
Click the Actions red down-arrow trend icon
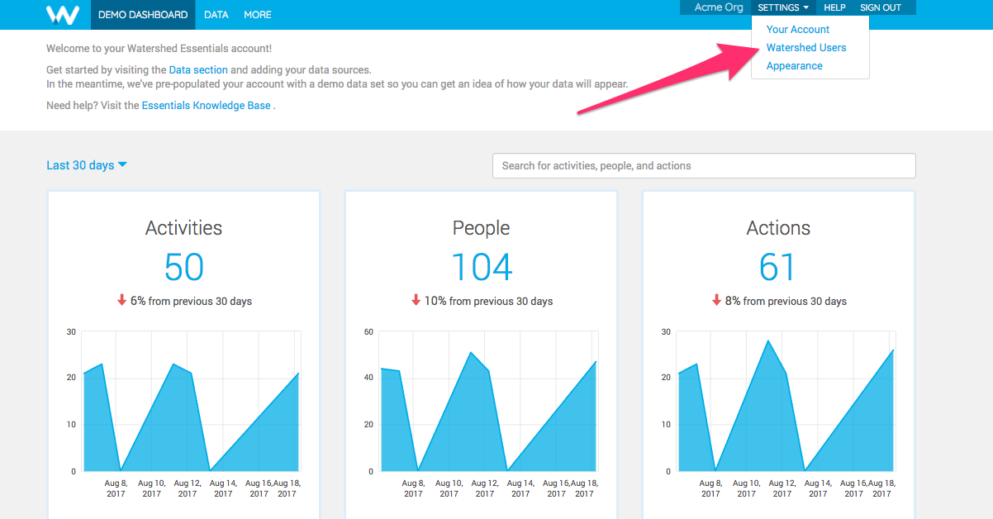click(717, 300)
